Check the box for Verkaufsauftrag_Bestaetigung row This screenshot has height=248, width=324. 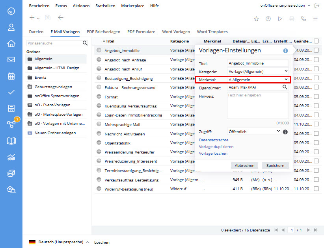click(x=316, y=180)
